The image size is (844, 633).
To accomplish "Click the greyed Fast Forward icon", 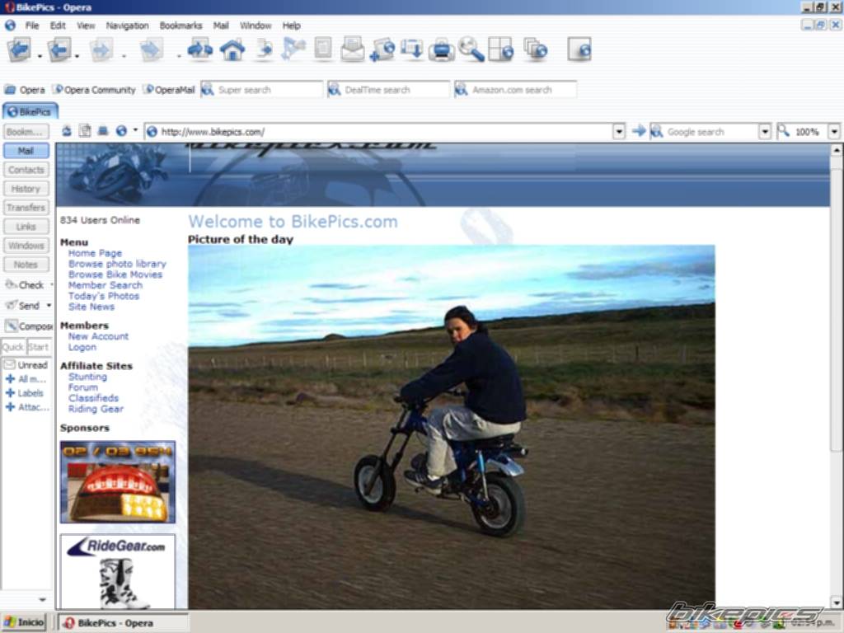I will click(152, 50).
